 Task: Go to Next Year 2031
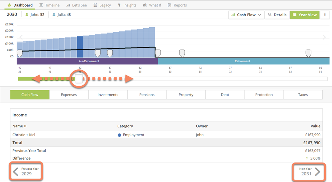tap(309, 172)
